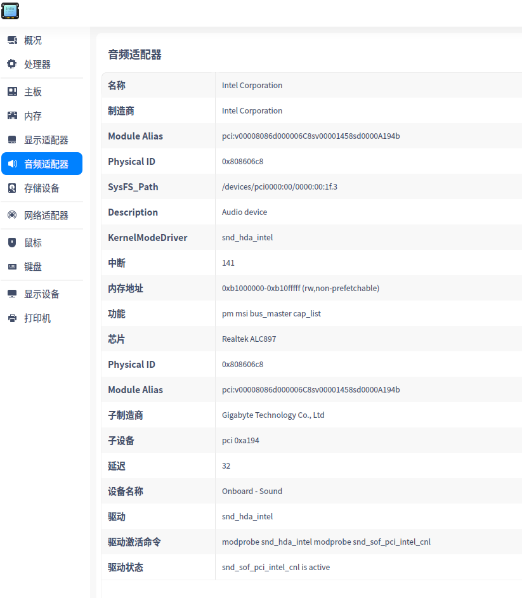Click the motherboard icon beside 主板
The width and height of the screenshot is (522, 598).
(12, 91)
